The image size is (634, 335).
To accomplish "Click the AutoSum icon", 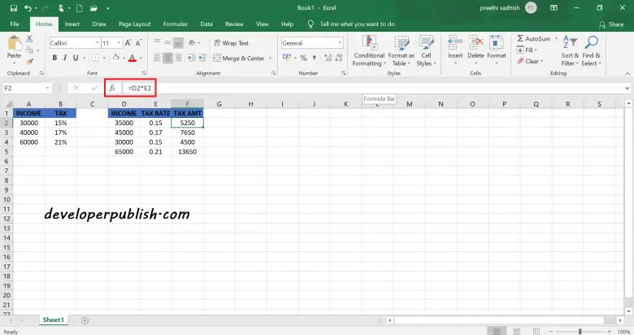I will [x=532, y=38].
